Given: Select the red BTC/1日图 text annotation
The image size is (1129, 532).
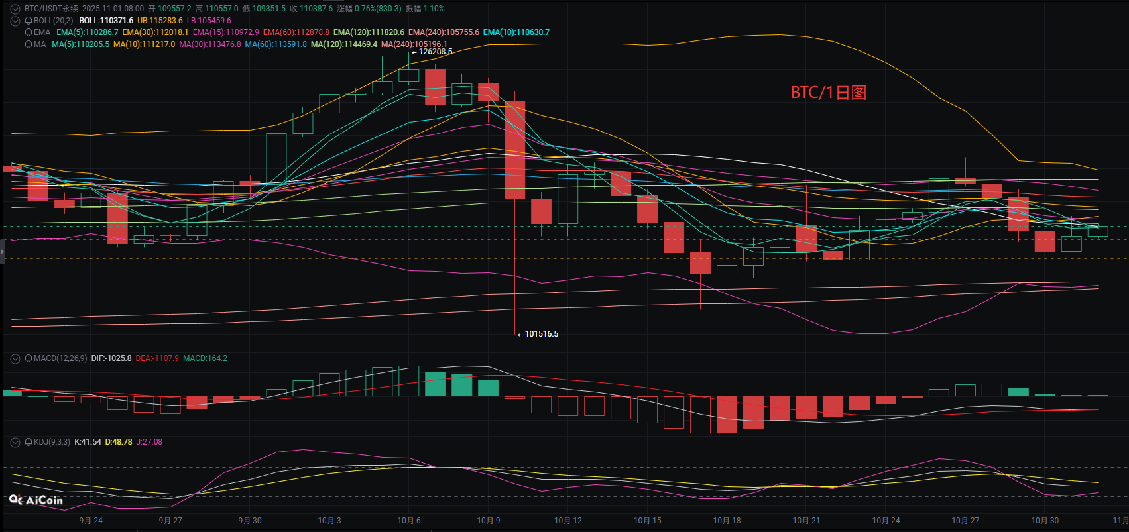Looking at the screenshot, I should pyautogui.click(x=828, y=93).
